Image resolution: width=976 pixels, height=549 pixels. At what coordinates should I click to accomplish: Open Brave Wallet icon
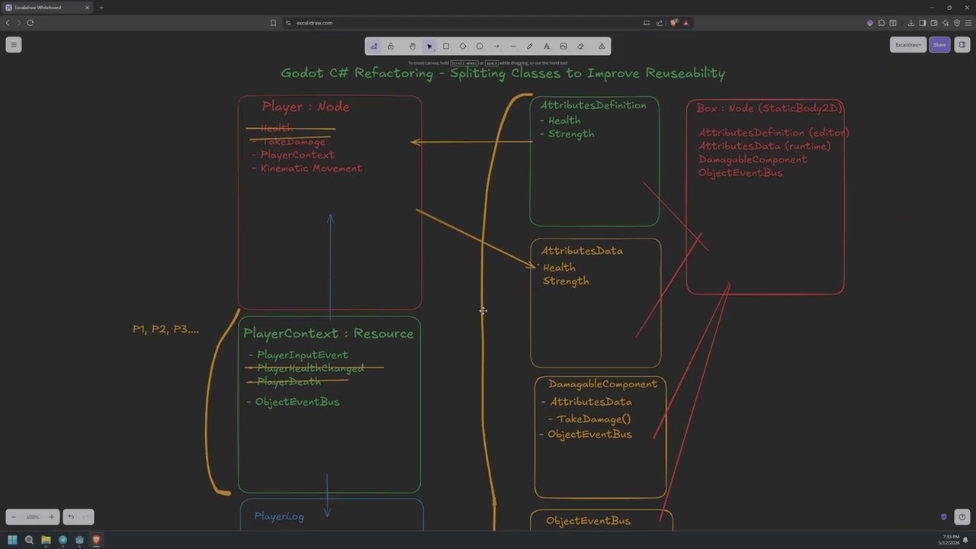click(934, 23)
